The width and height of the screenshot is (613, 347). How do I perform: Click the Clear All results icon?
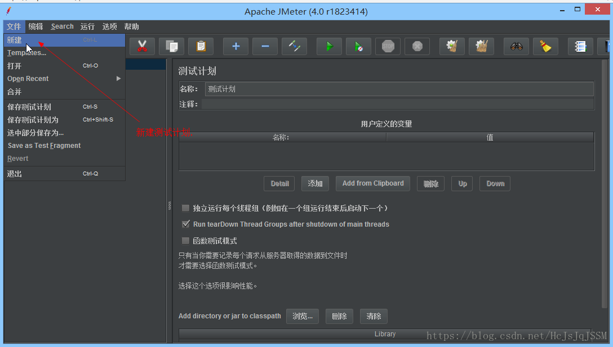click(x=481, y=47)
